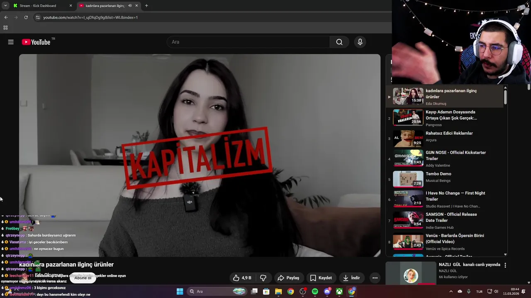Open a new browser tab
The width and height of the screenshot is (531, 298).
(146, 6)
